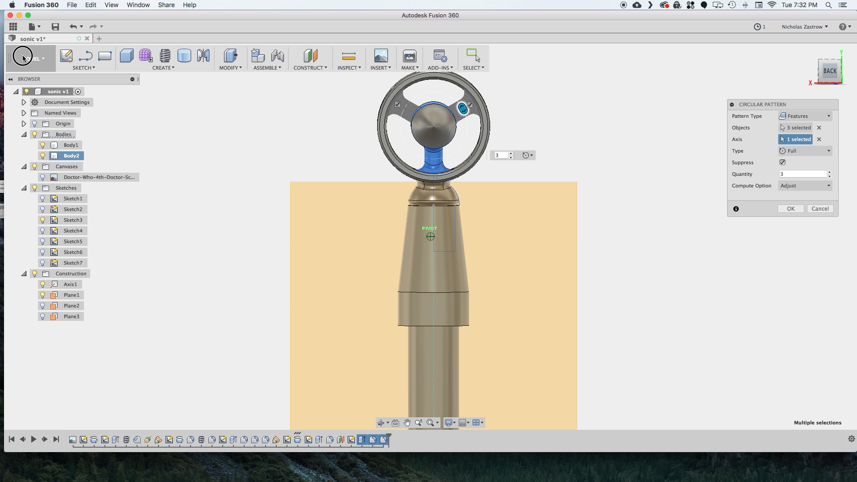Click the Cancel button to discard
857x482 pixels.
pyautogui.click(x=820, y=208)
